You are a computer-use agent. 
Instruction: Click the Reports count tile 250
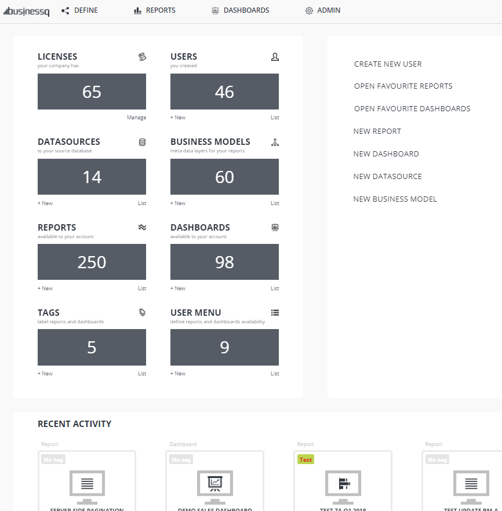pos(92,262)
